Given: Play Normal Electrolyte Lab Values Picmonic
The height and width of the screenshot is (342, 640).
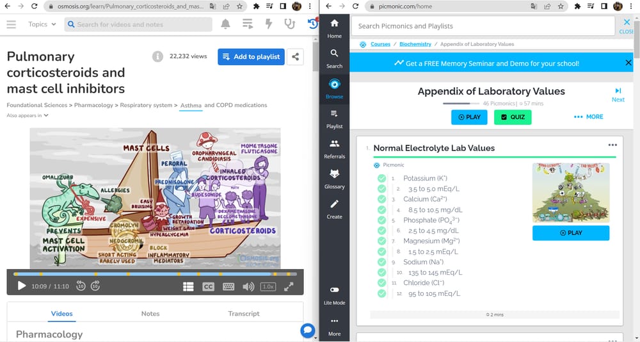Looking at the screenshot, I should tap(571, 233).
